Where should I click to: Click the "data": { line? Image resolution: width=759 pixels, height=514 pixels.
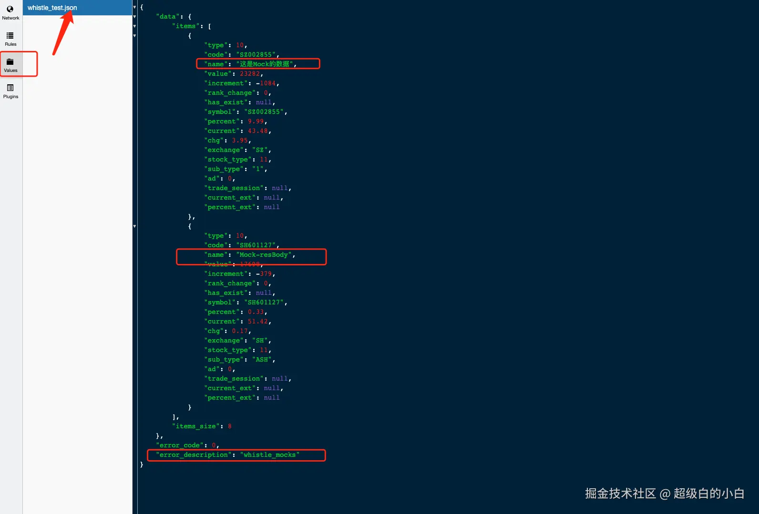click(x=174, y=17)
